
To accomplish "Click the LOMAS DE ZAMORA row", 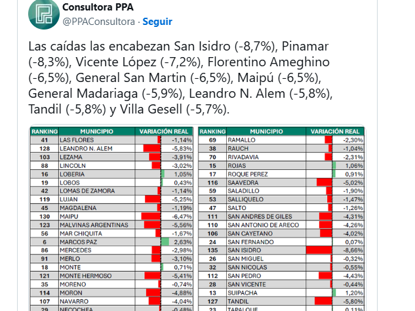I will (x=111, y=191).
